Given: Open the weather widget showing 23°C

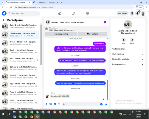Looking at the screenshot, I should (123, 114).
